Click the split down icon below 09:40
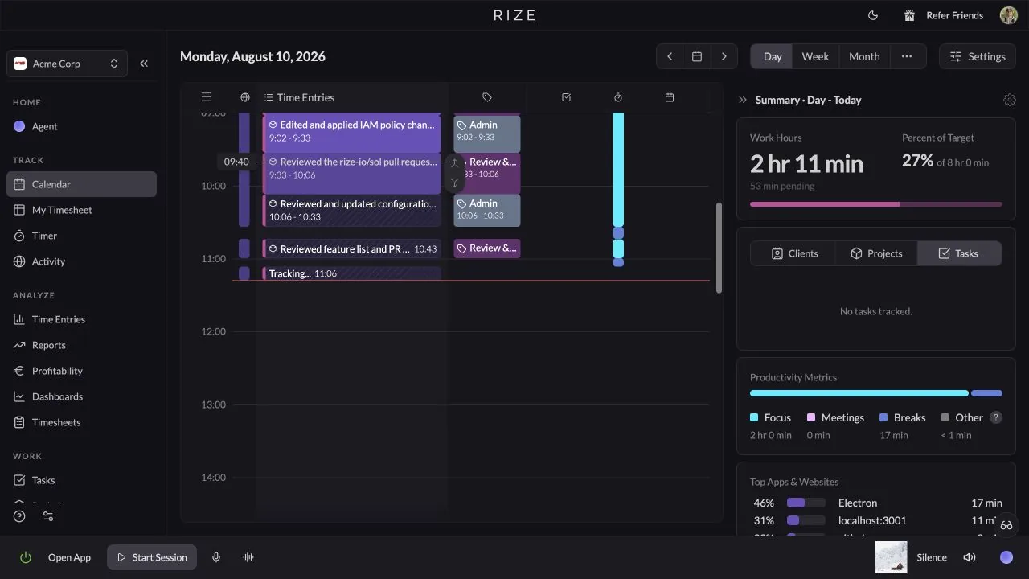The width and height of the screenshot is (1029, 579). 454,183
